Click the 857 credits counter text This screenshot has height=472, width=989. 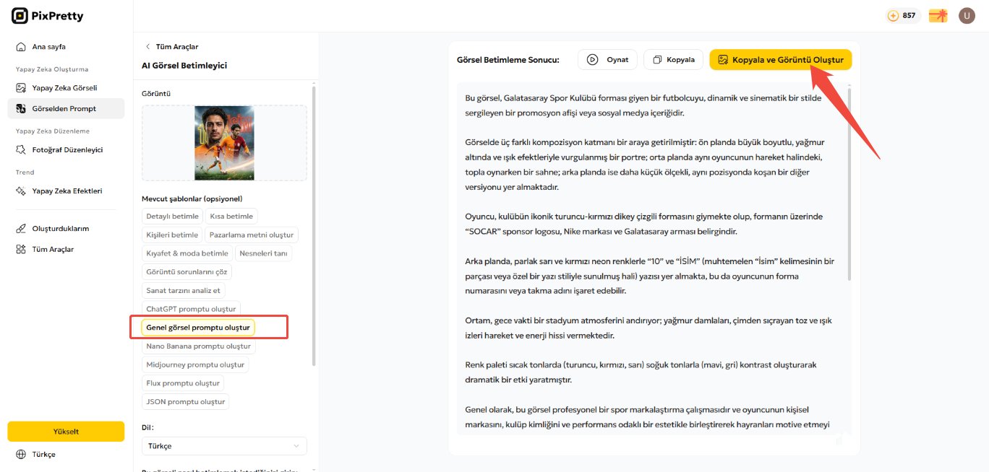909,16
